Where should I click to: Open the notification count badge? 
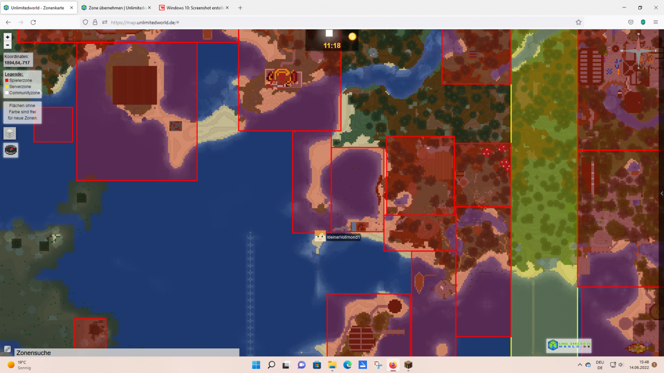click(x=654, y=365)
